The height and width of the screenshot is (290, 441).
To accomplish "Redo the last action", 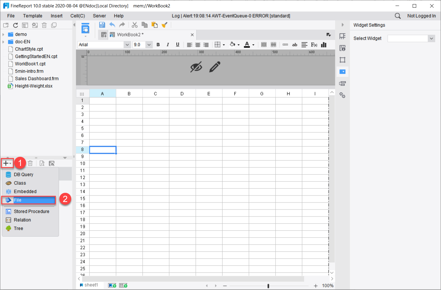I will pos(122,25).
